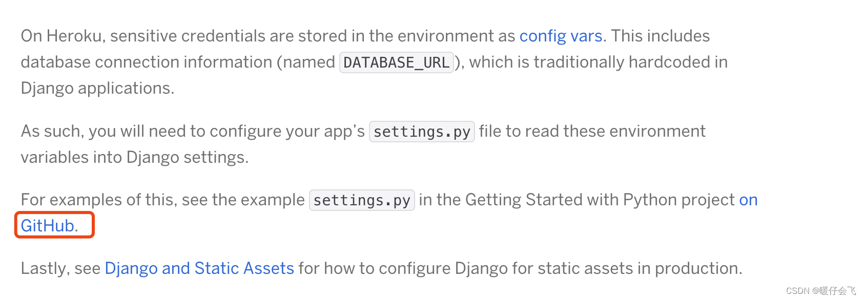The height and width of the screenshot is (300, 864).
Task: Click the DATABASE_URL code snippet
Action: click(x=396, y=62)
